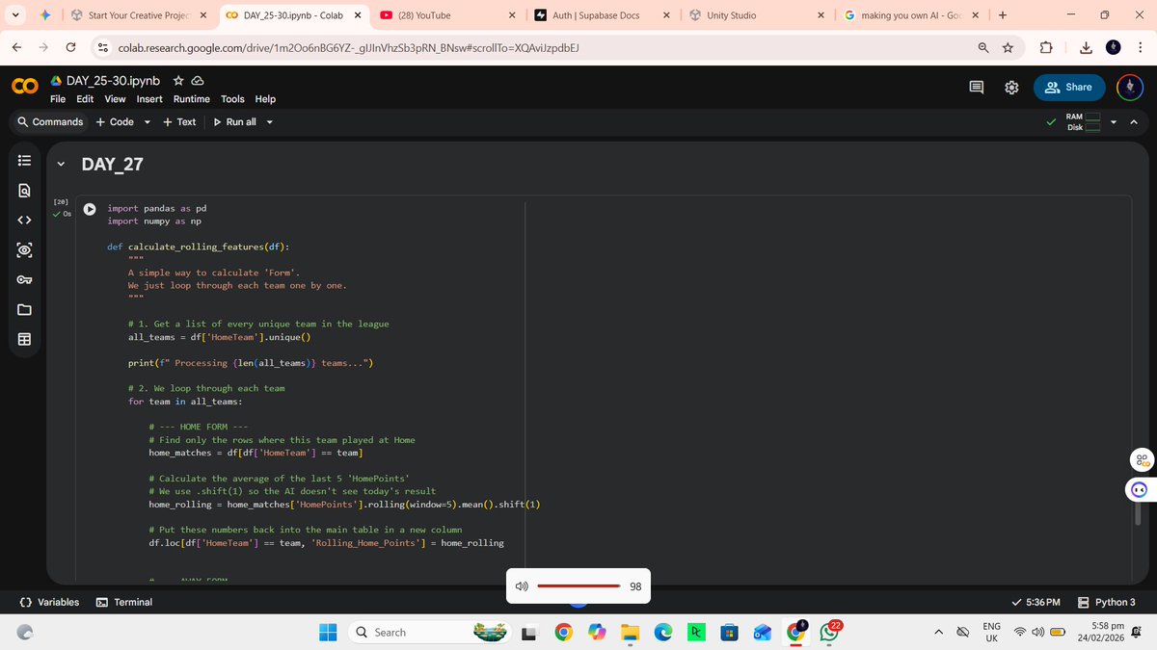
Task: Open the Code snippets sidebar panel
Action: 25,221
